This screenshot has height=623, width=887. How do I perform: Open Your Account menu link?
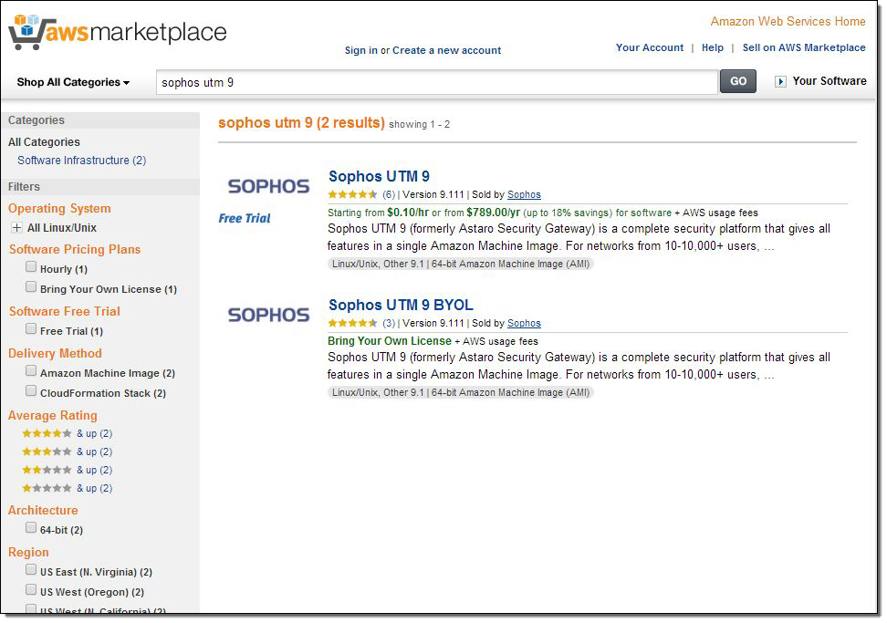click(649, 47)
